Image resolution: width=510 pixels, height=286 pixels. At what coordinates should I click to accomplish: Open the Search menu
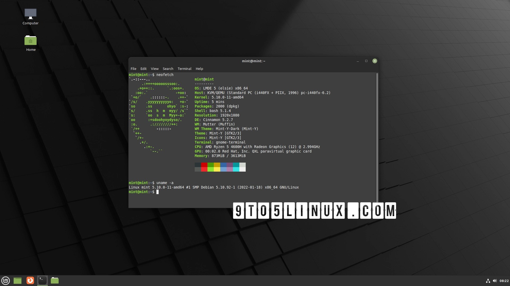[x=168, y=69]
